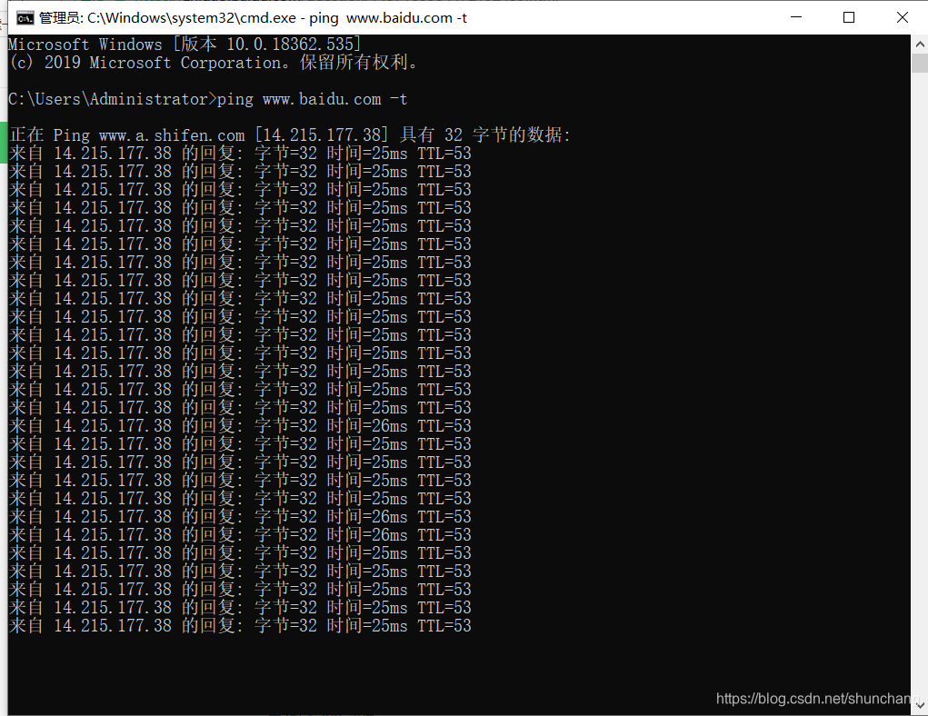The height and width of the screenshot is (716, 928).
Task: Click the first reply line showing 时间=26ms
Action: (x=240, y=425)
